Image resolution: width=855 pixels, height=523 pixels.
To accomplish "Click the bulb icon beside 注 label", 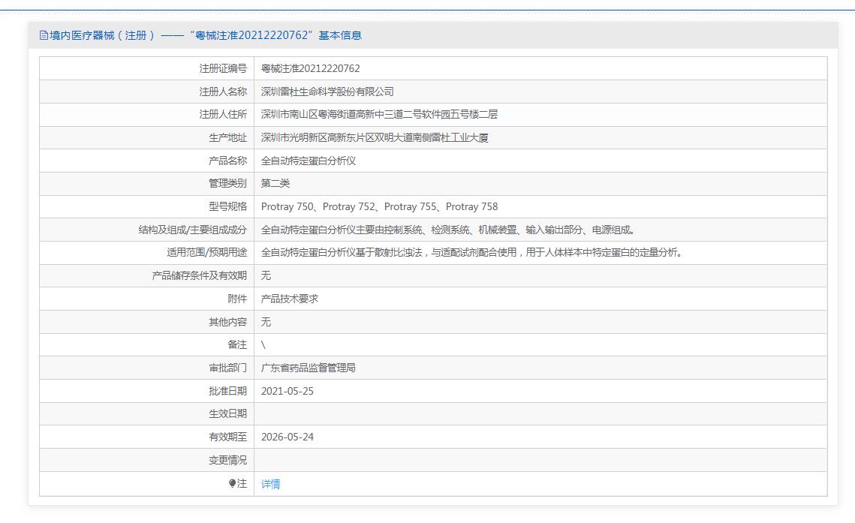I will click(x=232, y=483).
